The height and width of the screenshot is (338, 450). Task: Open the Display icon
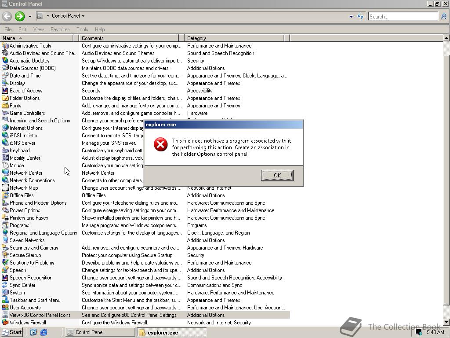(x=5, y=83)
